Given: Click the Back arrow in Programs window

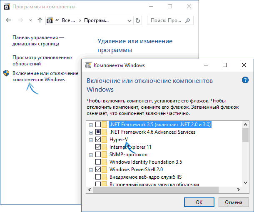Looking at the screenshot, I should tap(8, 20).
